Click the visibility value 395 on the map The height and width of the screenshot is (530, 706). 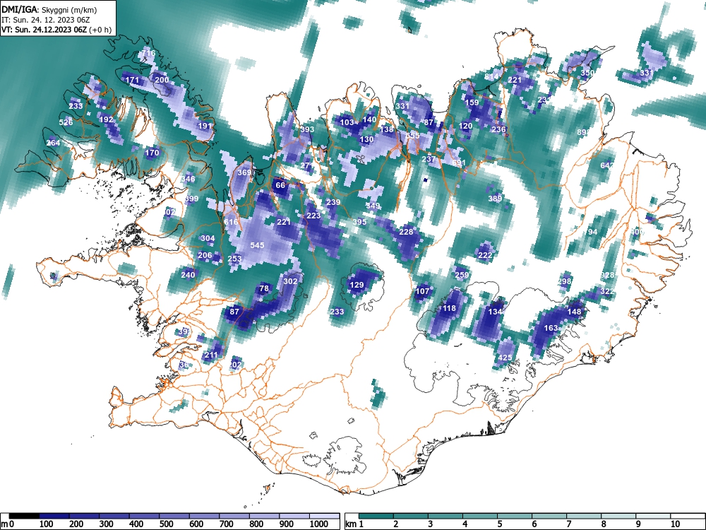click(x=359, y=222)
